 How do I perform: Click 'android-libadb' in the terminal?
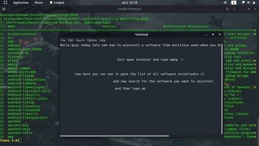[x=21, y=76]
